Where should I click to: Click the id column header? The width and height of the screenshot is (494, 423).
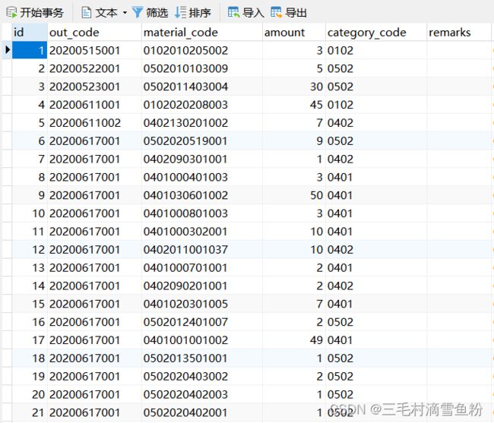tap(30, 32)
